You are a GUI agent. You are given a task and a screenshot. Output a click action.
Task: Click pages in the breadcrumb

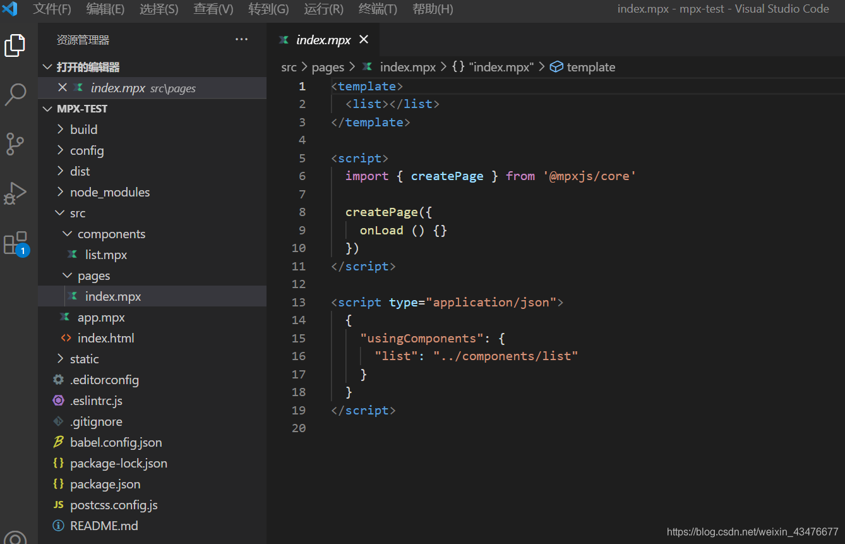[x=328, y=67]
